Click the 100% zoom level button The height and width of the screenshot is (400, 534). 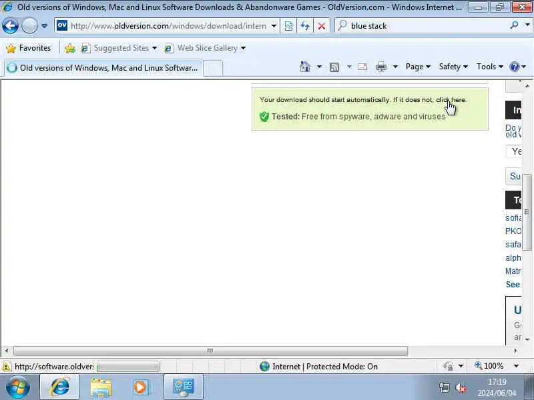pos(489,366)
